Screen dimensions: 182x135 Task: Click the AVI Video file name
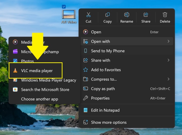69,22
